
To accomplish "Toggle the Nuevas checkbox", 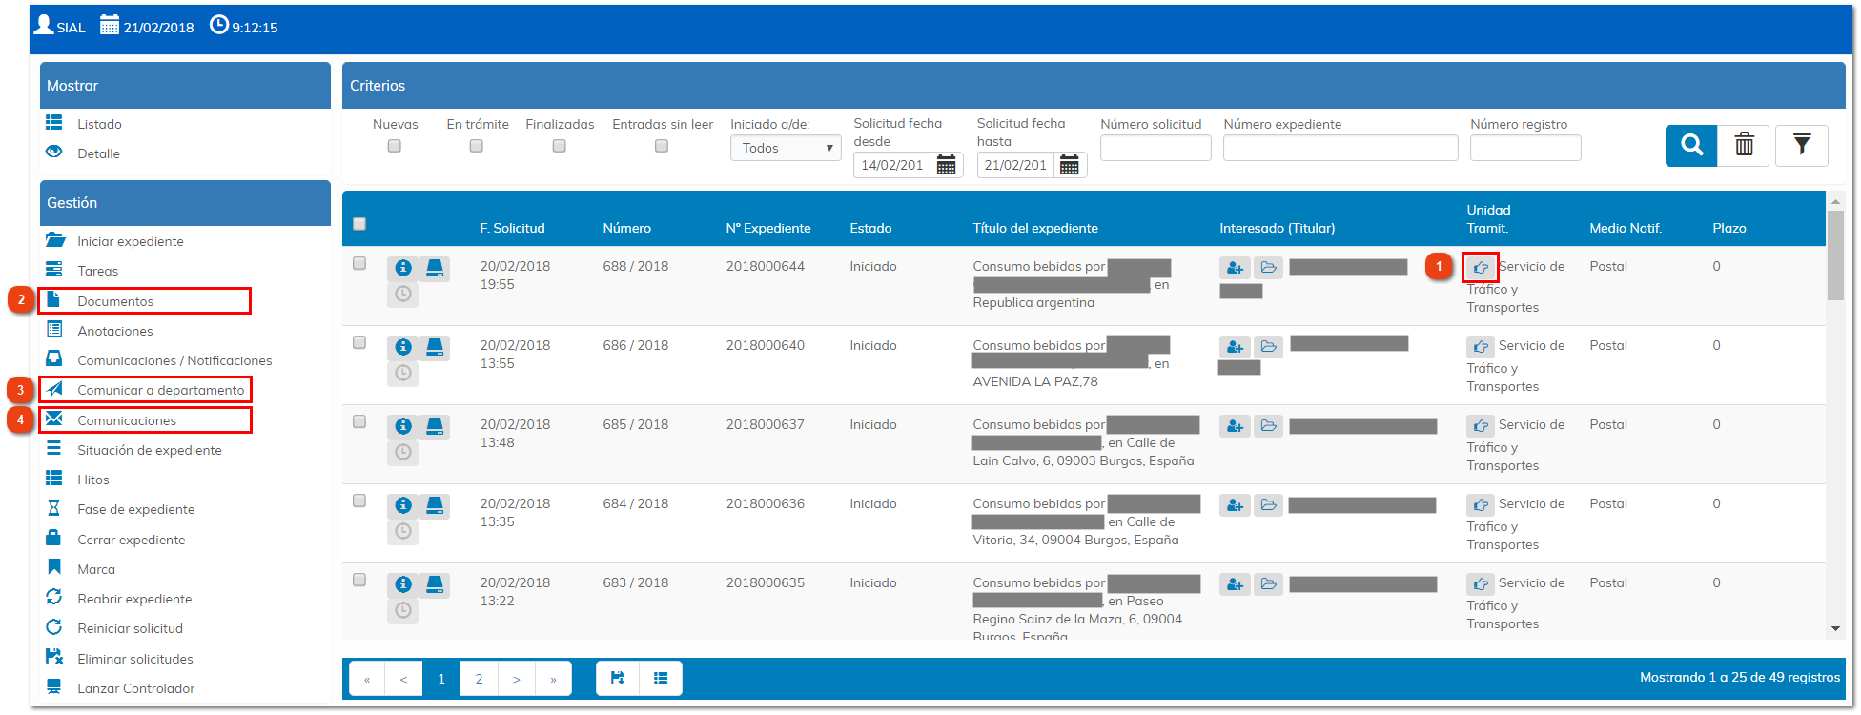I will pyautogui.click(x=394, y=146).
